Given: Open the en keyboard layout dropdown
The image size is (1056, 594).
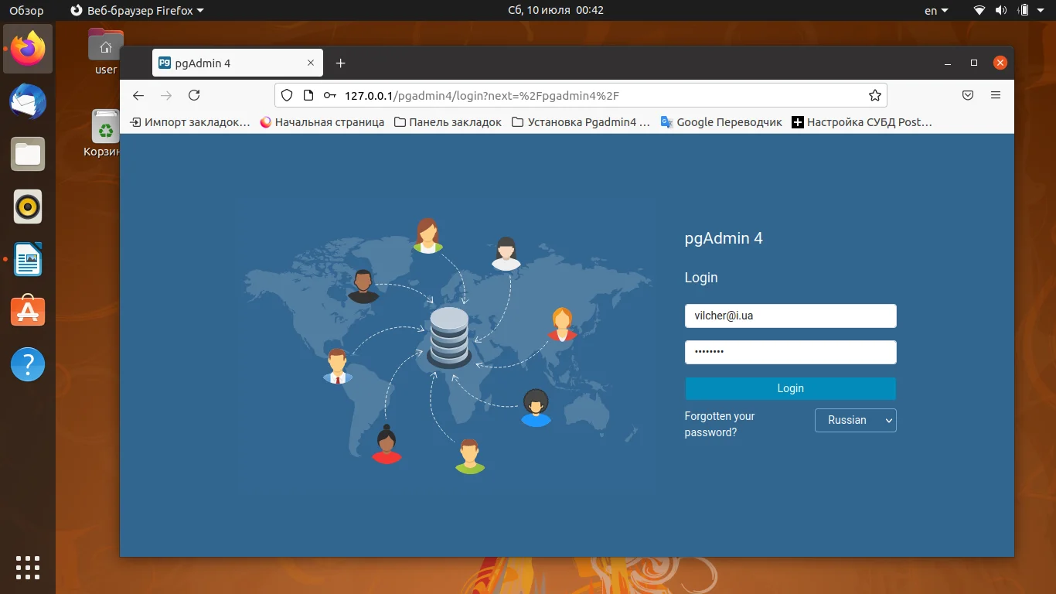Looking at the screenshot, I should (x=934, y=10).
